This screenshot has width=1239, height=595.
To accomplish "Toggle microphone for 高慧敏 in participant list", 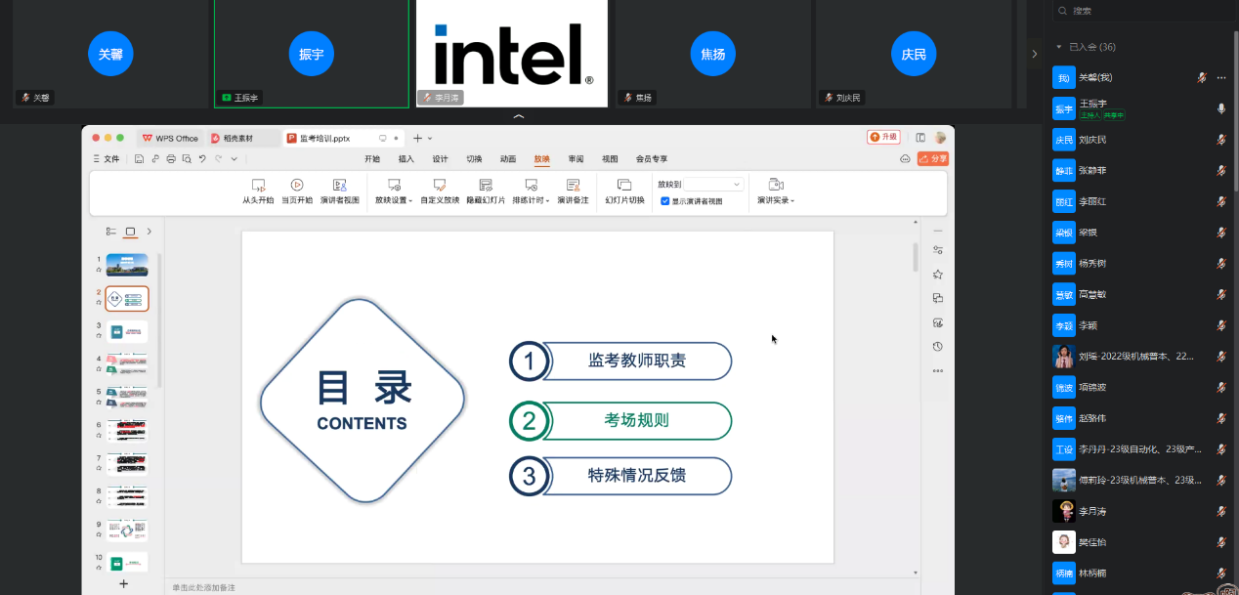I will [1221, 294].
